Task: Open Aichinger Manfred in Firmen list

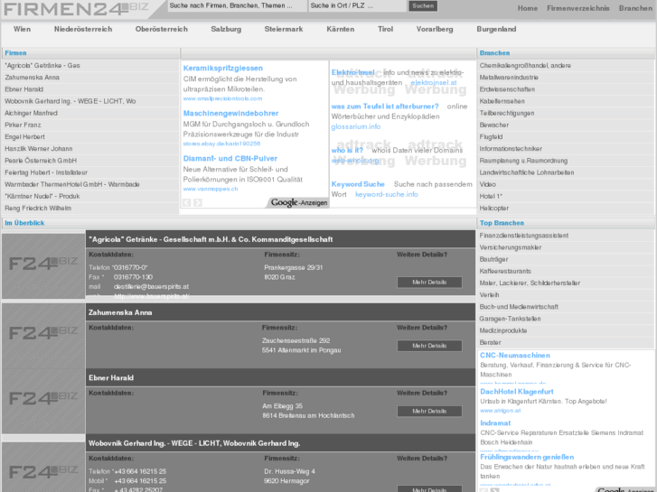Action: click(31, 113)
